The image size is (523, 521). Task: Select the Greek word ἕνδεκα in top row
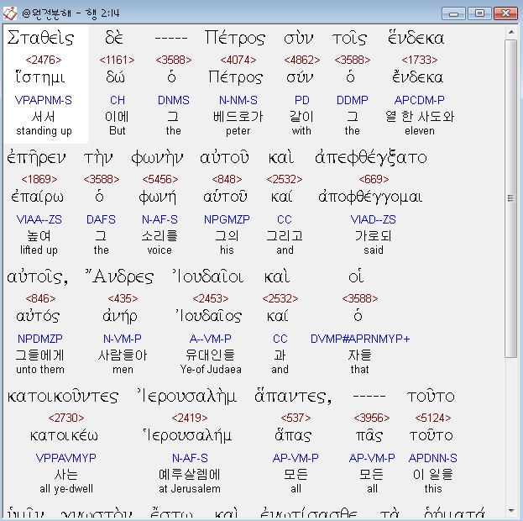coord(416,38)
